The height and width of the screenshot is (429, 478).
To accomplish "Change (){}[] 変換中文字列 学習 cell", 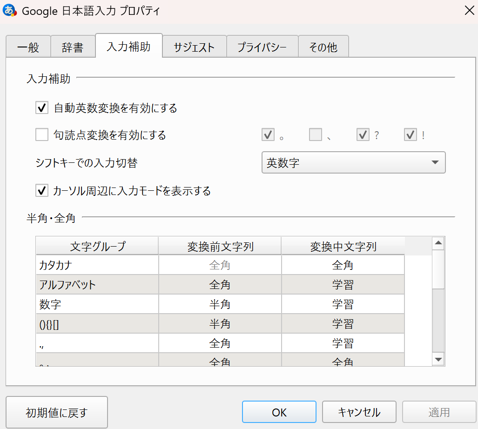I will (343, 323).
